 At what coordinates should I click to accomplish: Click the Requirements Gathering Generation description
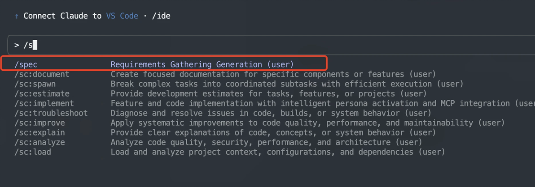click(x=202, y=64)
